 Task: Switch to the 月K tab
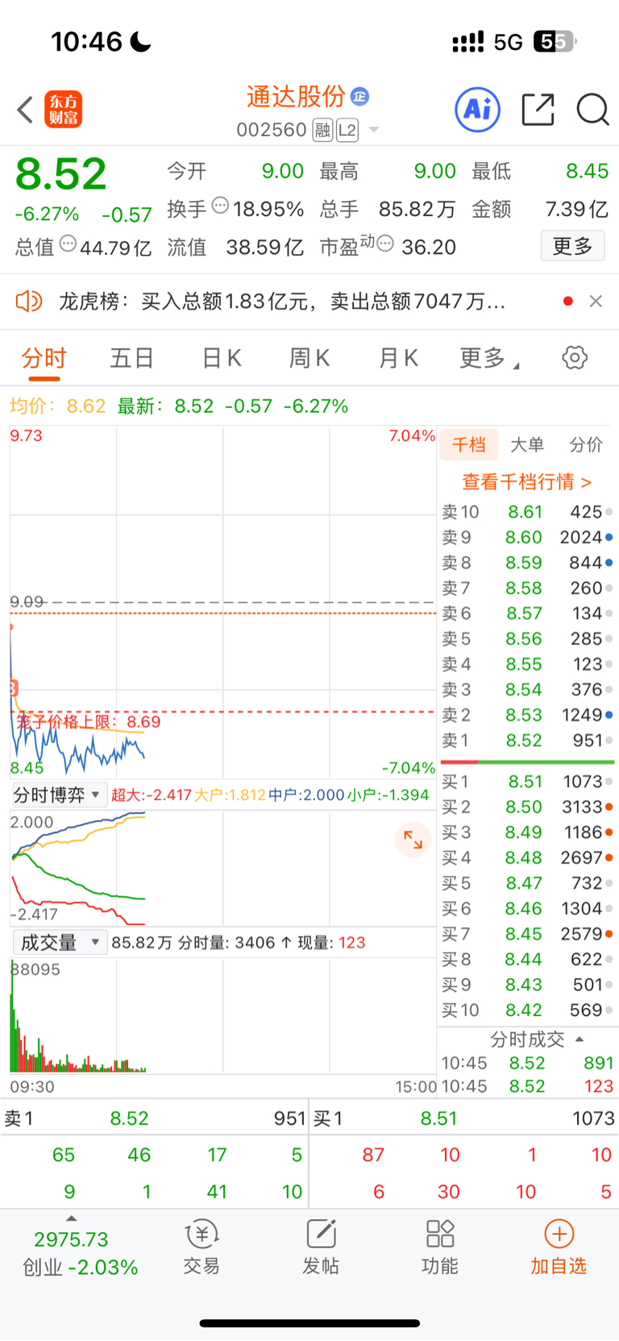[399, 358]
